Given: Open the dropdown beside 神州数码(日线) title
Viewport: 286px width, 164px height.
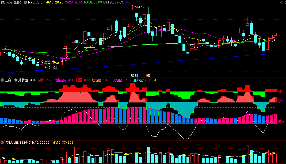Looking at the screenshot, I should 25,2.
